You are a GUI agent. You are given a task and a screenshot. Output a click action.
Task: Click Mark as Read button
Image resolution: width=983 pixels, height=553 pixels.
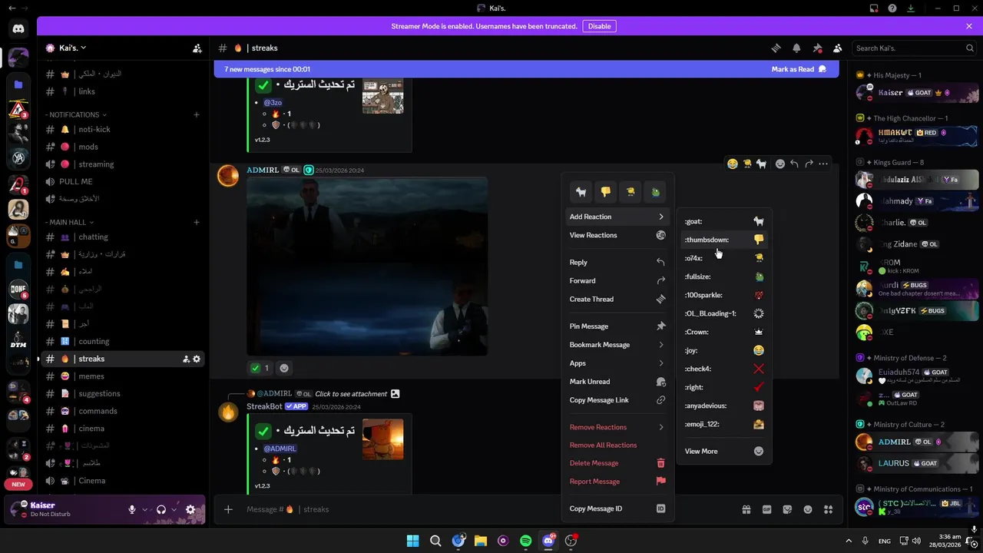pos(799,69)
